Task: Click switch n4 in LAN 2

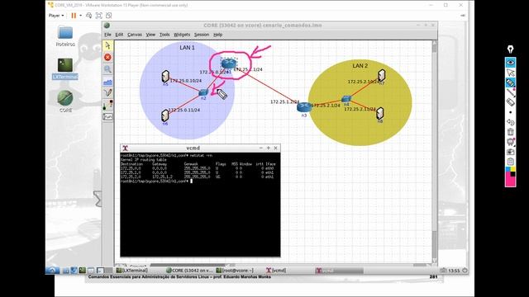Action: click(346, 99)
